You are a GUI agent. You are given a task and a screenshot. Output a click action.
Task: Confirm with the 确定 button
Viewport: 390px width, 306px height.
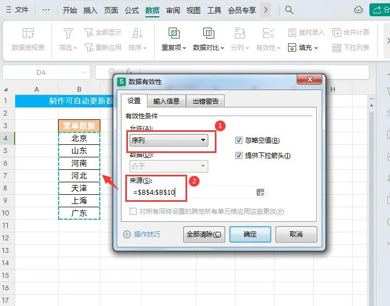[x=250, y=234]
